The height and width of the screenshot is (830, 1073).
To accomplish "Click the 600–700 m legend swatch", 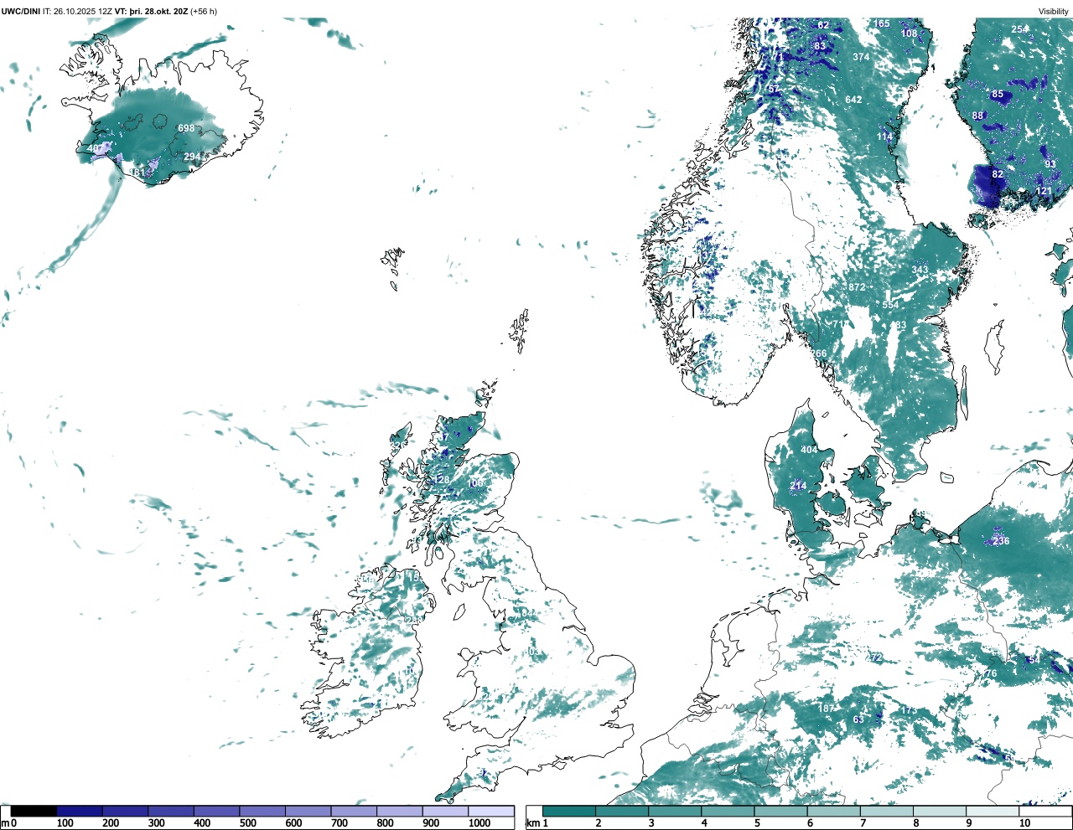I will pyautogui.click(x=308, y=811).
